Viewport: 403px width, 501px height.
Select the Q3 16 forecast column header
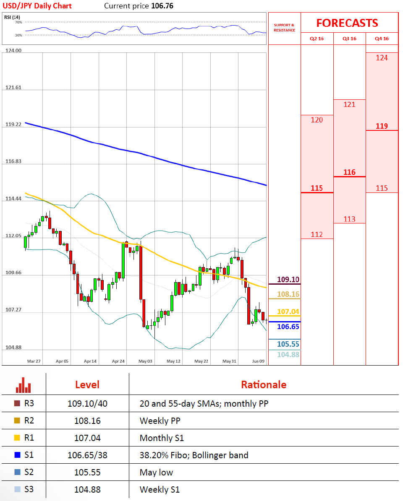point(349,39)
